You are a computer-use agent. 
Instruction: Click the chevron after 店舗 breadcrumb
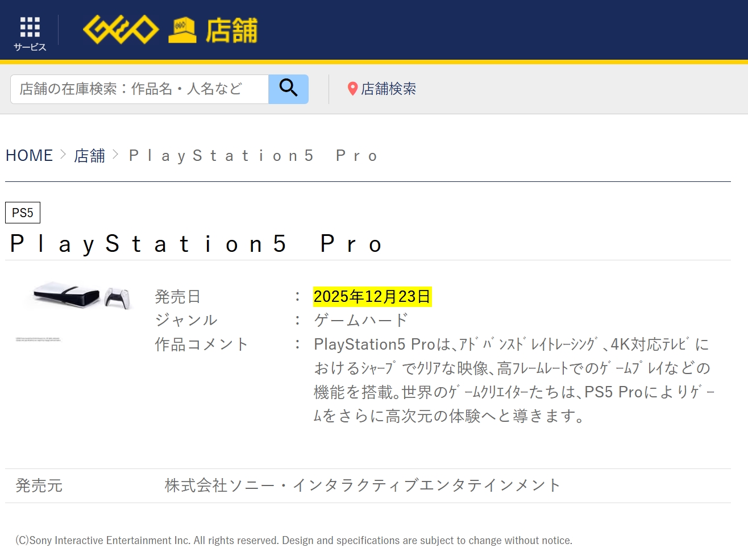click(x=116, y=154)
